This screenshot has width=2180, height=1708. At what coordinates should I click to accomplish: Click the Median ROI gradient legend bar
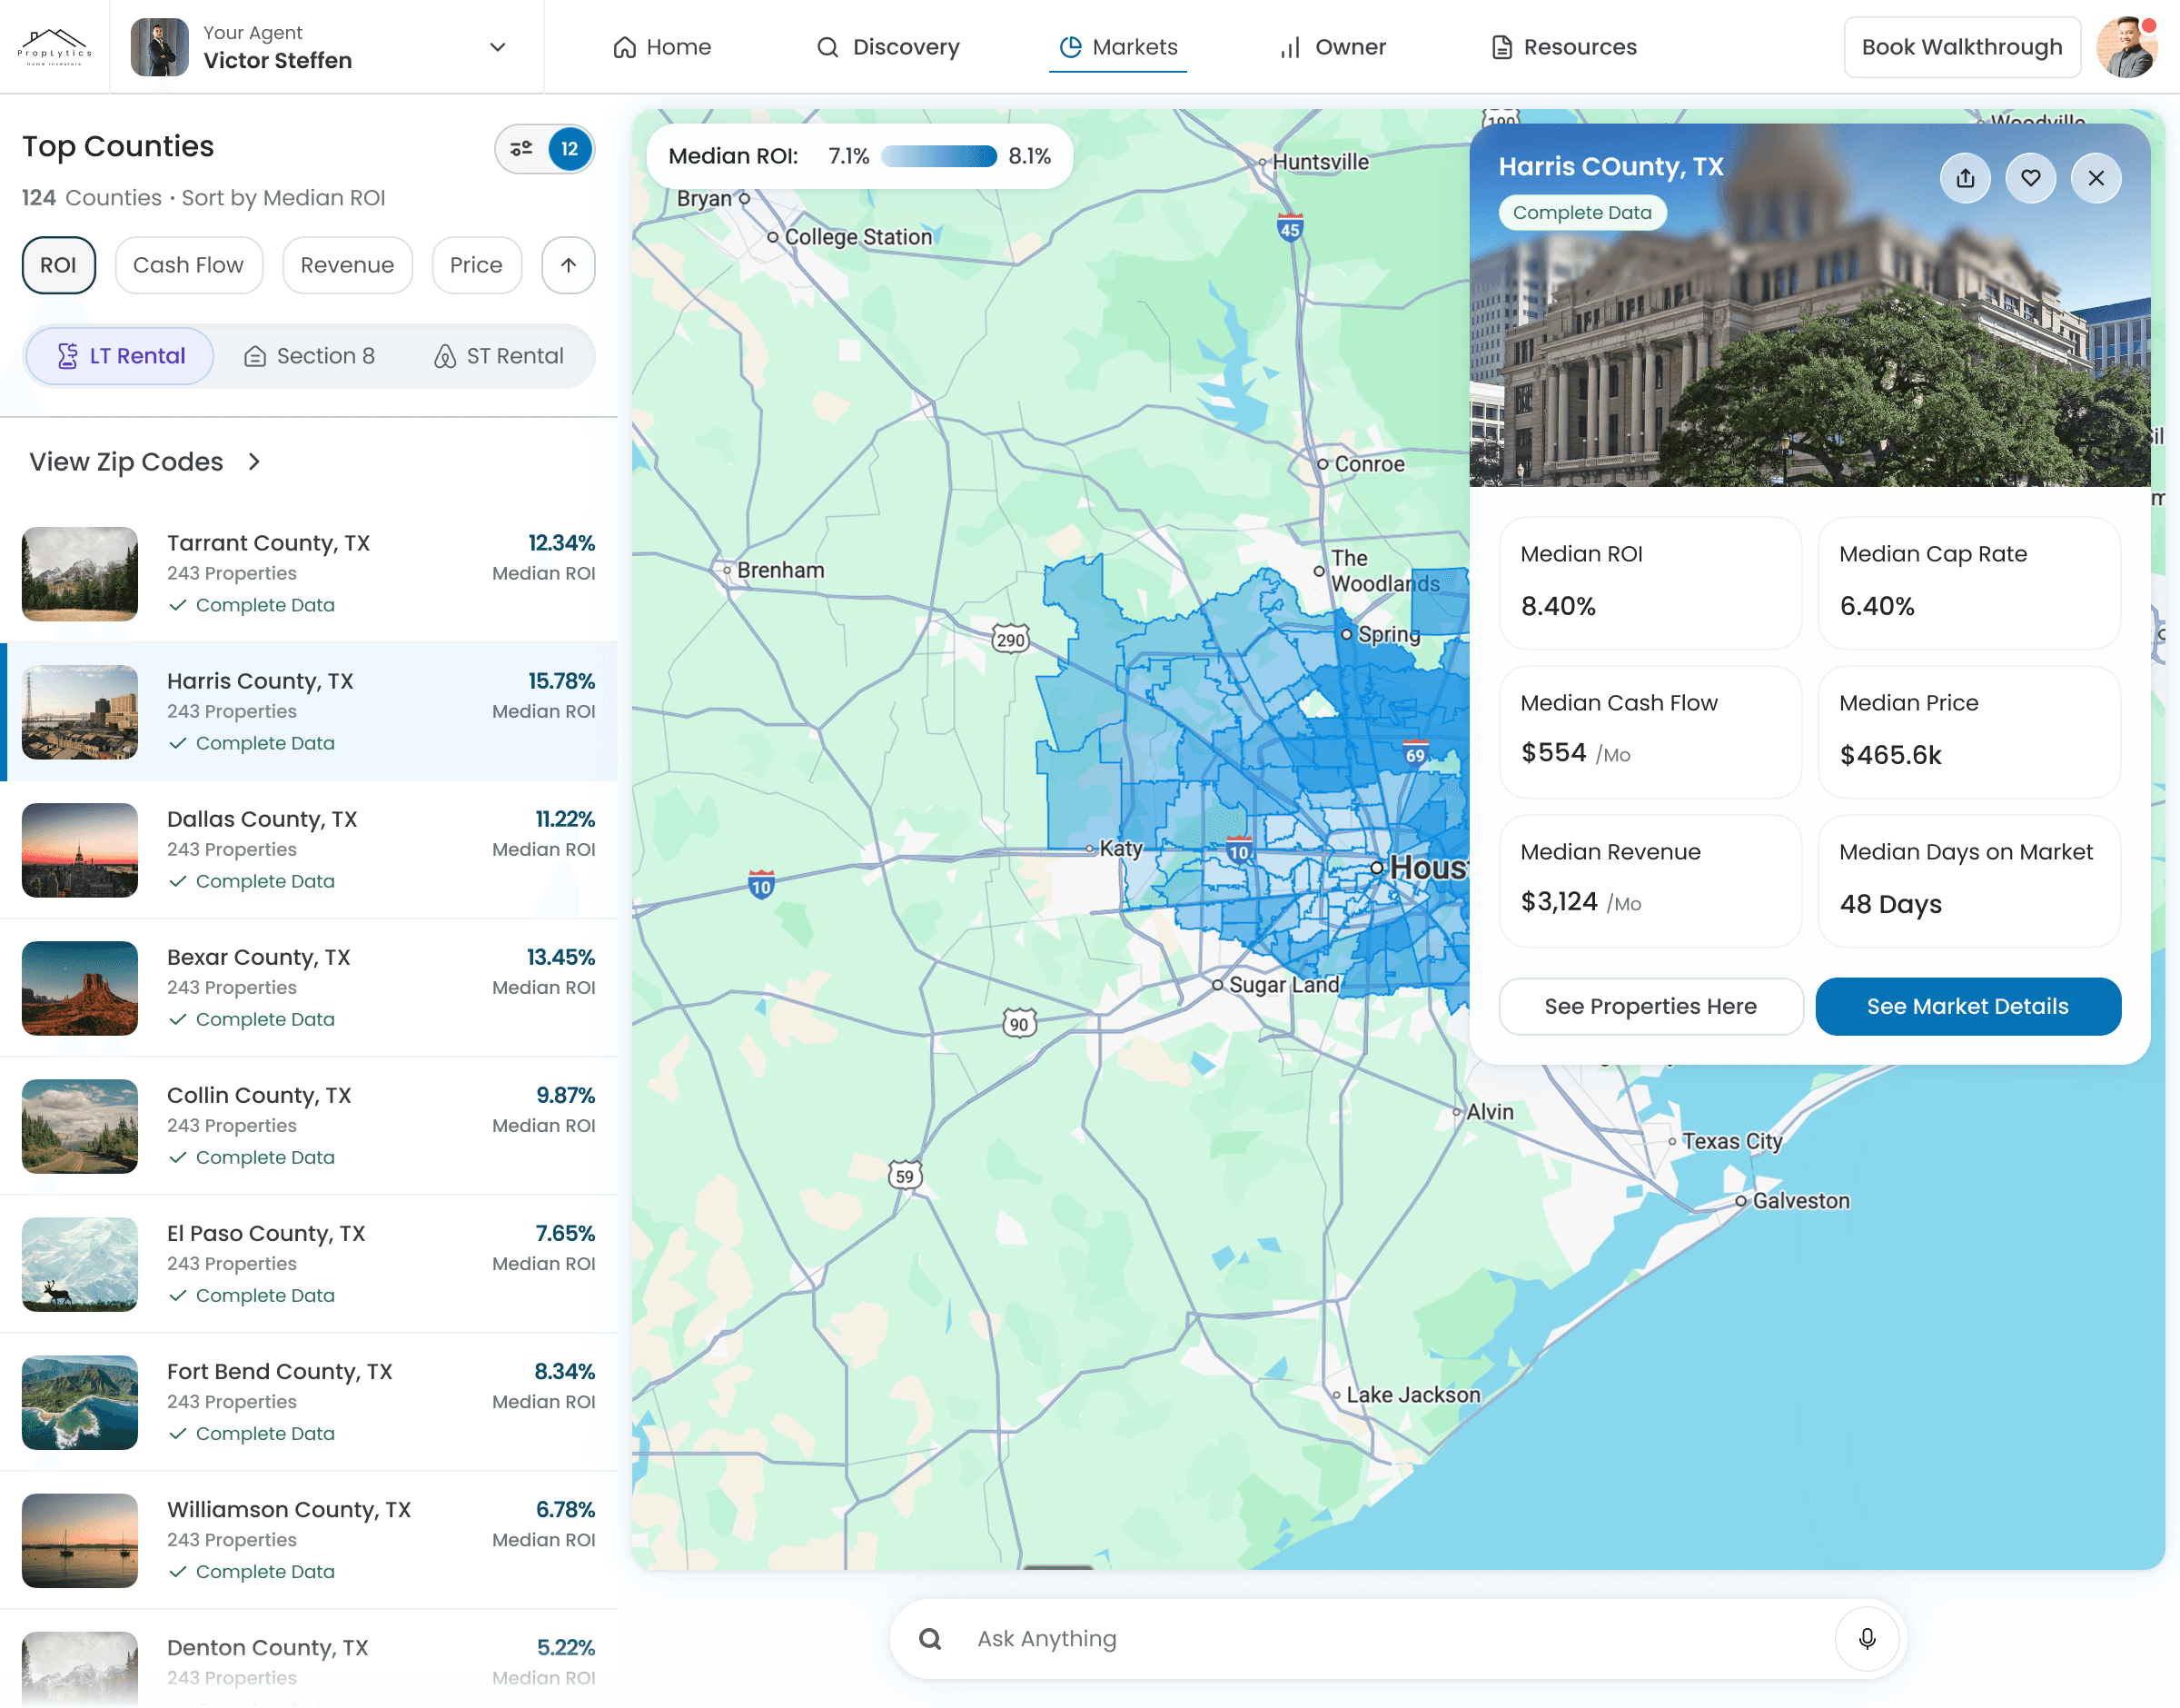point(938,156)
